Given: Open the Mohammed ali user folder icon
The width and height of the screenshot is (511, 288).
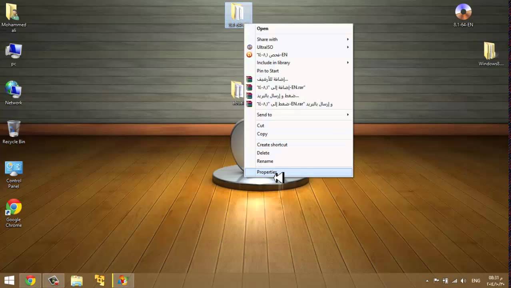Looking at the screenshot, I should [x=14, y=18].
